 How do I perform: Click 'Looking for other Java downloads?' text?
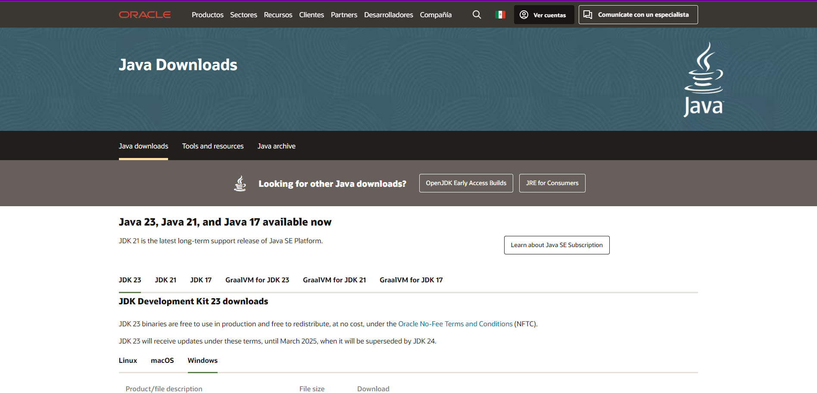pos(332,184)
